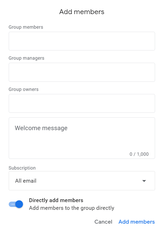The image size is (163, 229).
Task: Click the 'Group members' field label
Action: pyautogui.click(x=26, y=27)
